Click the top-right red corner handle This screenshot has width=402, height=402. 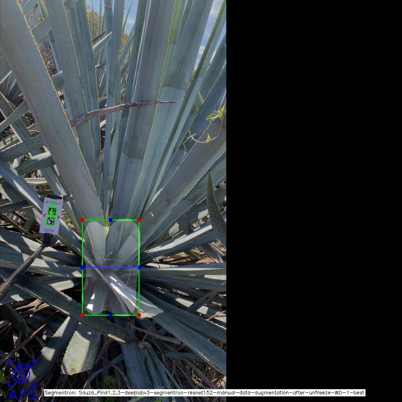(139, 220)
